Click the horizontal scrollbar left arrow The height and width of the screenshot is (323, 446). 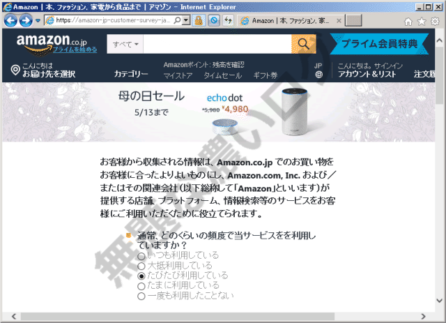[14, 316]
